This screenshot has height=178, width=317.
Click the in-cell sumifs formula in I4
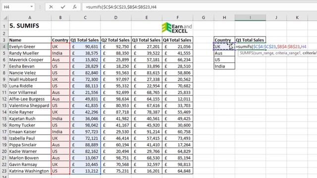point(271,46)
